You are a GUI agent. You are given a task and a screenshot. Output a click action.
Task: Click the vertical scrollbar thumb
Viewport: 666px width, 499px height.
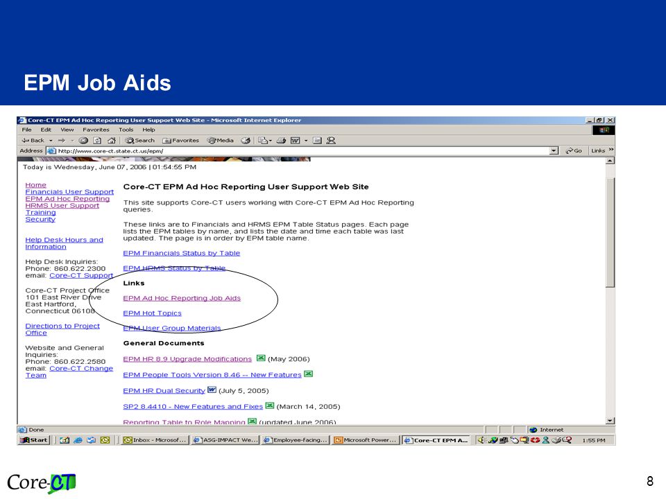click(610, 233)
